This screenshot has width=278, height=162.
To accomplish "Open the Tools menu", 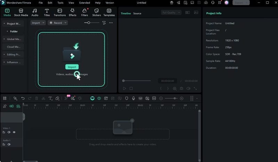I will [x=60, y=3].
